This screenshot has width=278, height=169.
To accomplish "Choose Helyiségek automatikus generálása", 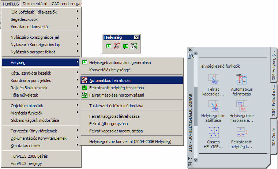I will pos(132,63).
